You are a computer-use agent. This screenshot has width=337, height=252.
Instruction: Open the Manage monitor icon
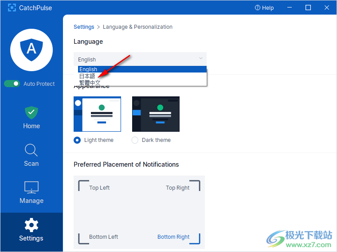31,187
